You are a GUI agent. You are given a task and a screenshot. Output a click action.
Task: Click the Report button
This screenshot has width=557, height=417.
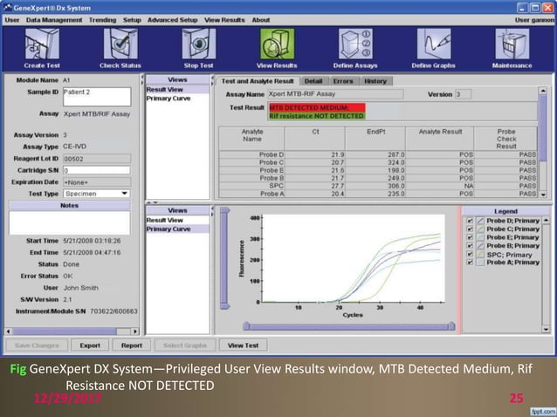132,345
